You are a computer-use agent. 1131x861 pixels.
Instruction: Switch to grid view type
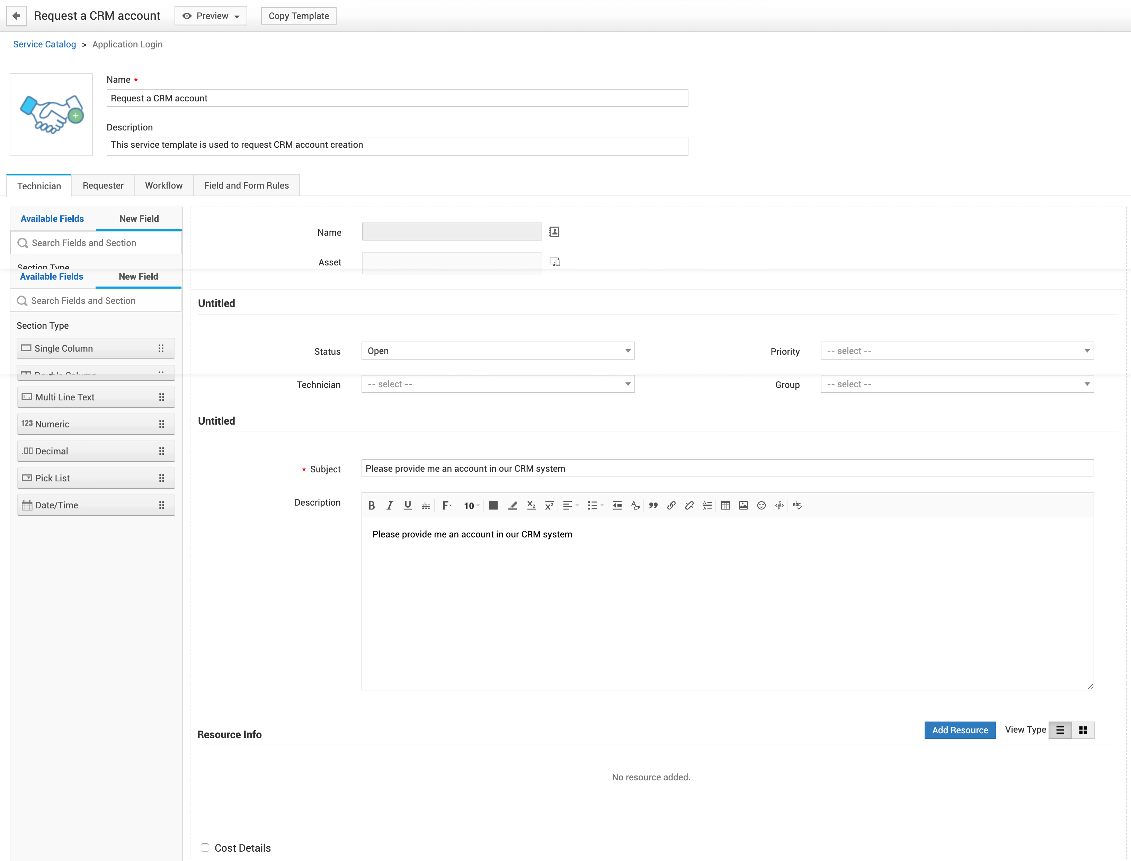1083,730
